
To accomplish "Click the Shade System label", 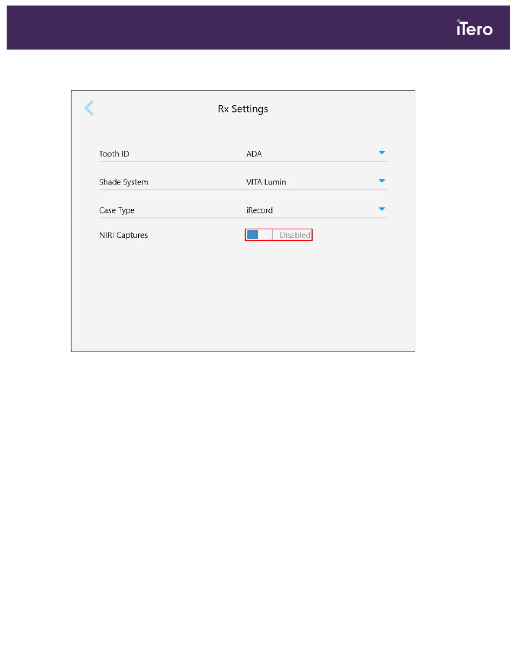I will click(124, 182).
